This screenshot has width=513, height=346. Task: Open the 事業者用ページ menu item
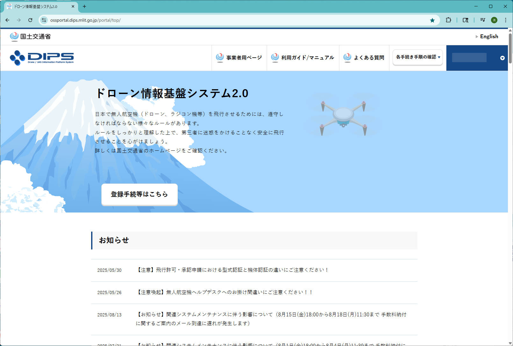point(239,58)
